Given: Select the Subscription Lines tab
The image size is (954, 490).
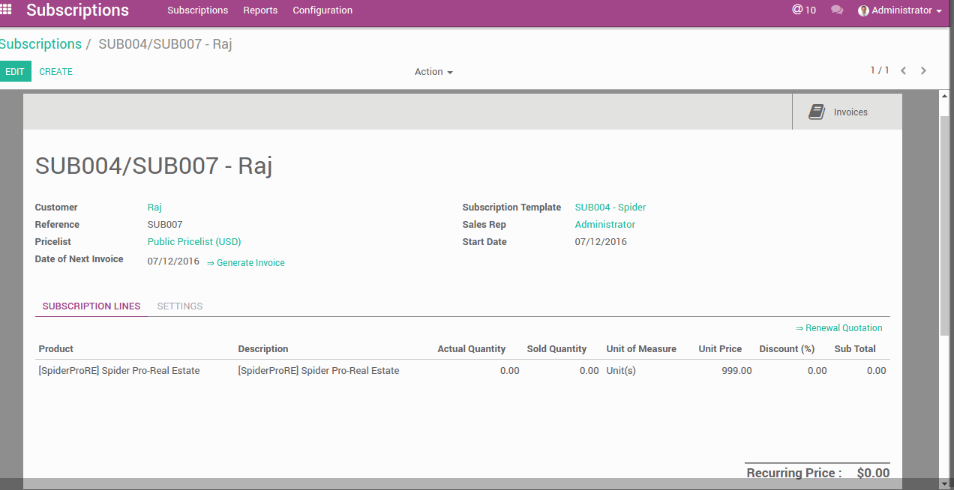Looking at the screenshot, I should 91,306.
